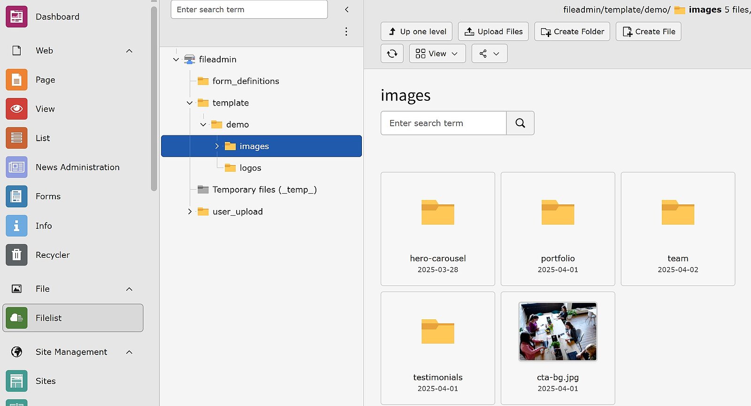This screenshot has width=751, height=406.
Task: Click the search magnifier icon button
Action: [520, 123]
